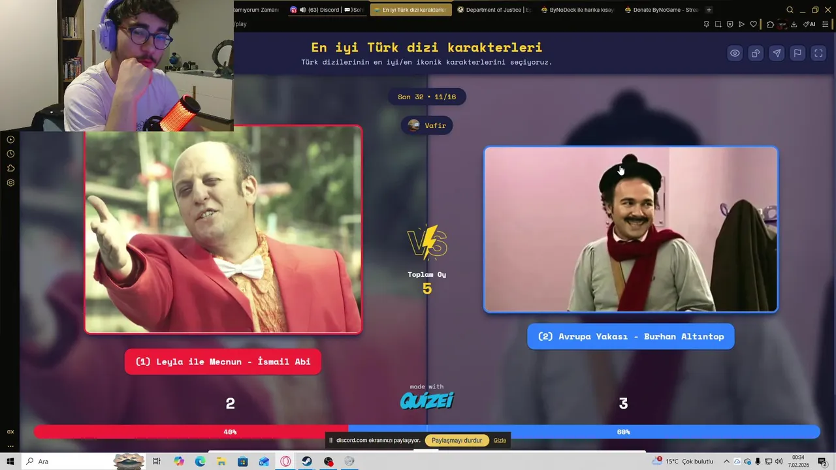Switch to Donate ByNoGame tab
Viewport: 836px width, 470px height.
click(x=661, y=10)
